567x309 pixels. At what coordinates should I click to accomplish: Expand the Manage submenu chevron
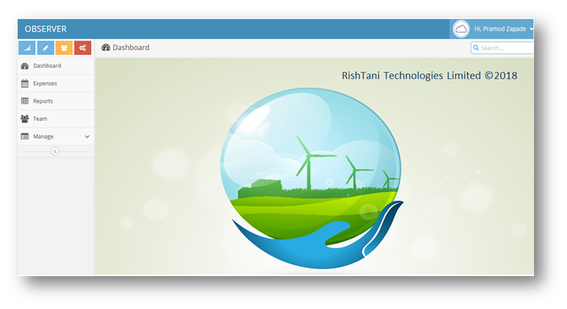(87, 136)
